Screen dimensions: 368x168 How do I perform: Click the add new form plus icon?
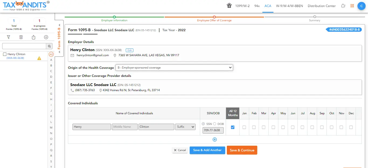tap(46, 37)
